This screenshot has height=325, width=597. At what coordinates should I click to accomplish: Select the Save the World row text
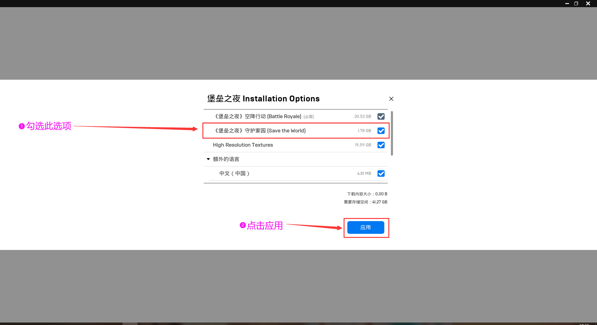click(260, 131)
